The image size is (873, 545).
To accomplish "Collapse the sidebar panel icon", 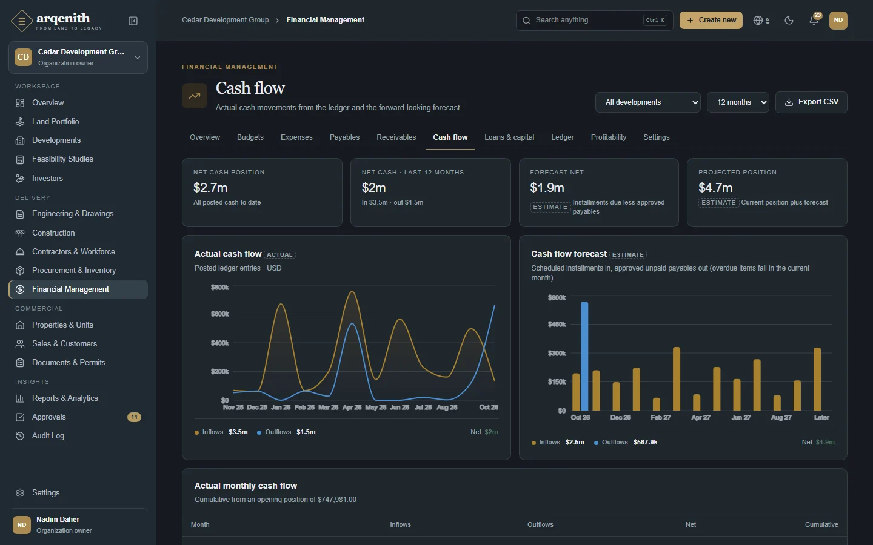I will pyautogui.click(x=133, y=21).
